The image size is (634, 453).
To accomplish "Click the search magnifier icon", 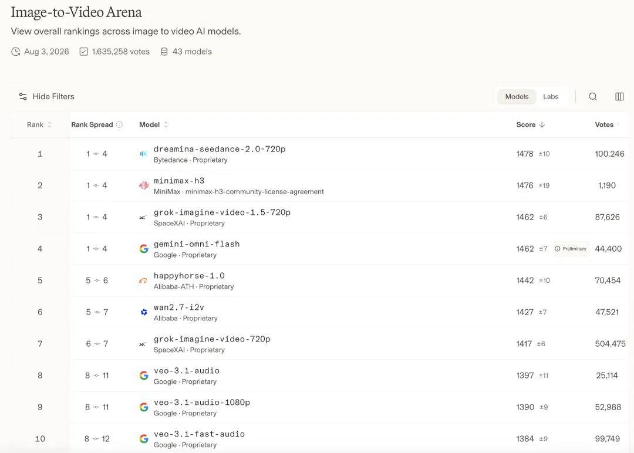I will click(x=593, y=97).
